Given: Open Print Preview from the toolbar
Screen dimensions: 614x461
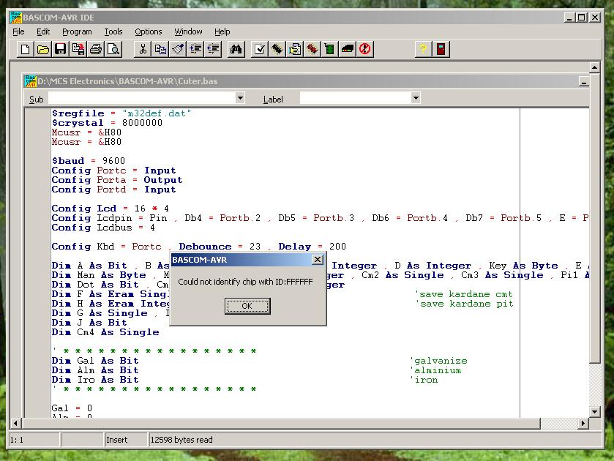Looking at the screenshot, I should pyautogui.click(x=113, y=49).
